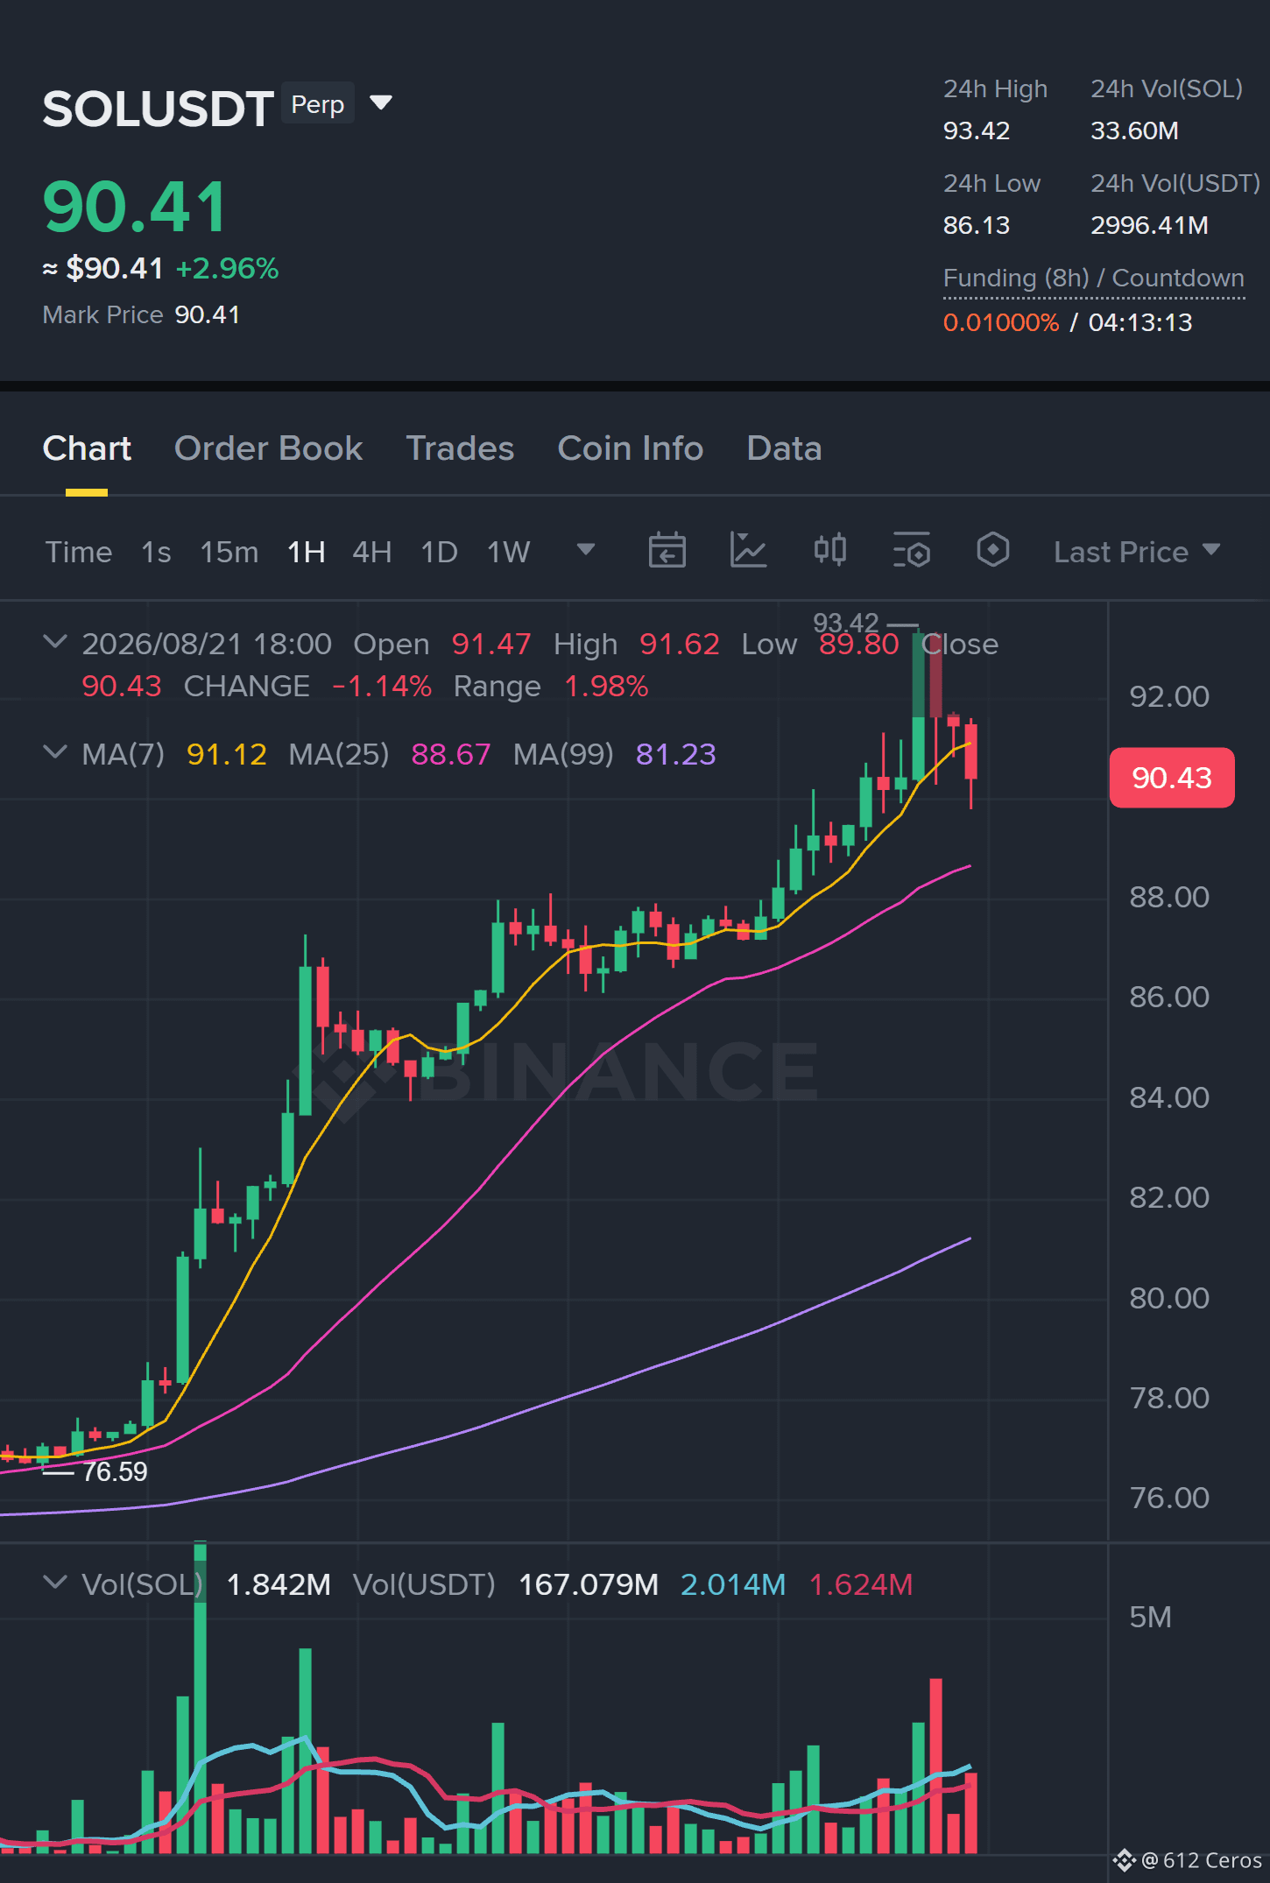Collapse the OHLC candle info row
1270x1883 pixels.
pos(55,642)
